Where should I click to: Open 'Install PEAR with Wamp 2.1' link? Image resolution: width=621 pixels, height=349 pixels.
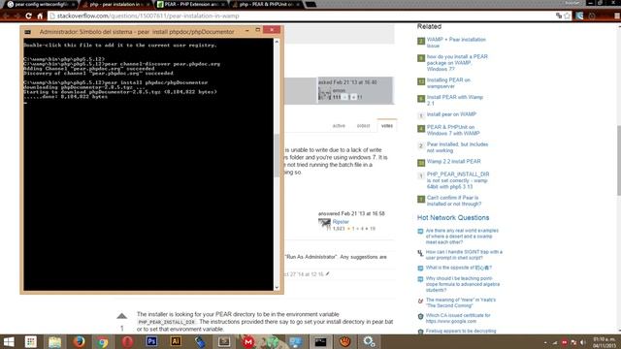(x=455, y=100)
